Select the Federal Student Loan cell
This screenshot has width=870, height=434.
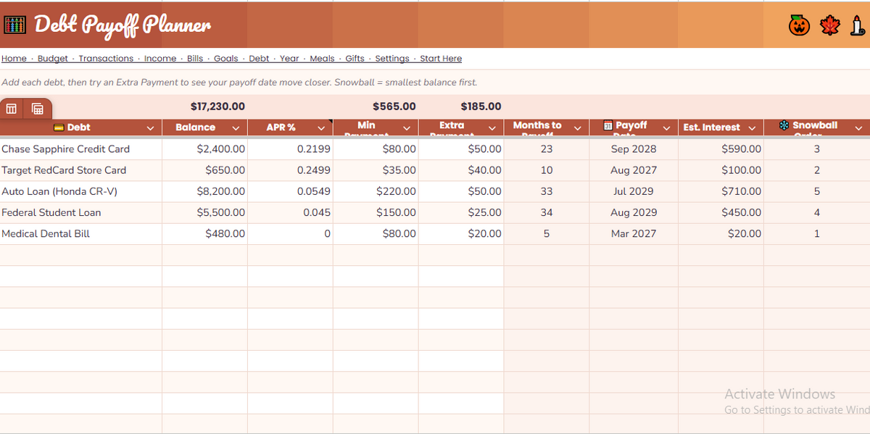point(80,212)
